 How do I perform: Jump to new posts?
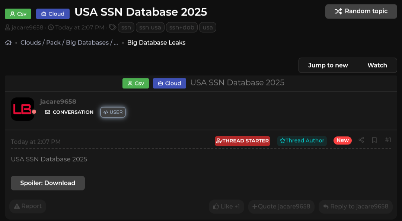pos(328,65)
